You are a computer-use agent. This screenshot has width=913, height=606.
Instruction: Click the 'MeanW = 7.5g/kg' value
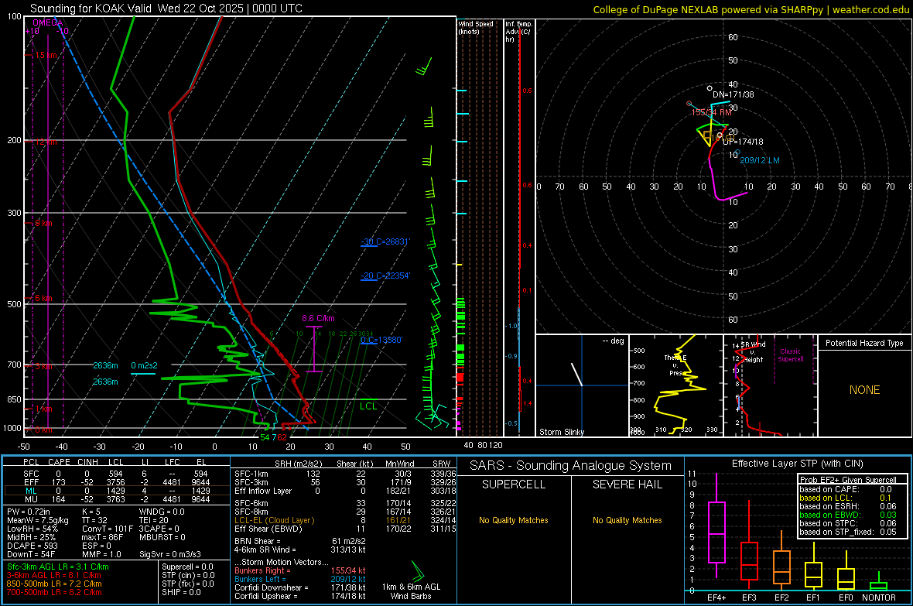point(37,520)
